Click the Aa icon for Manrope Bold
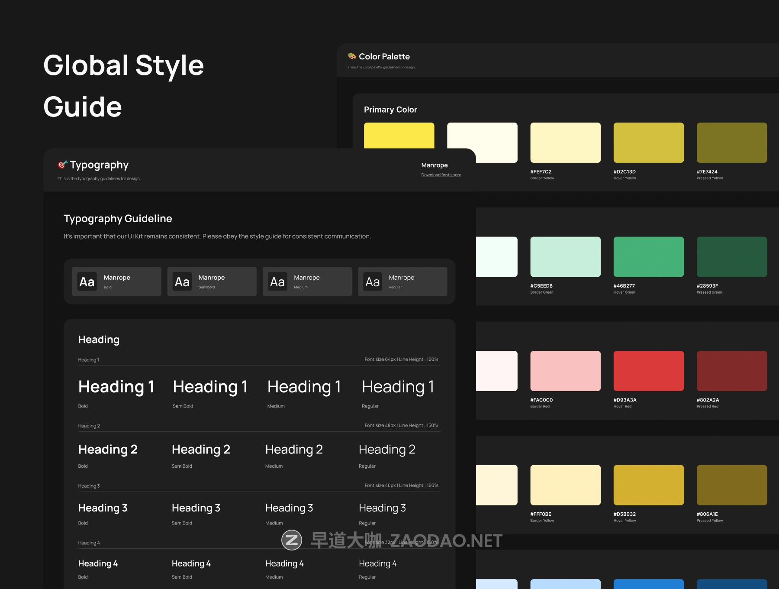 (87, 282)
